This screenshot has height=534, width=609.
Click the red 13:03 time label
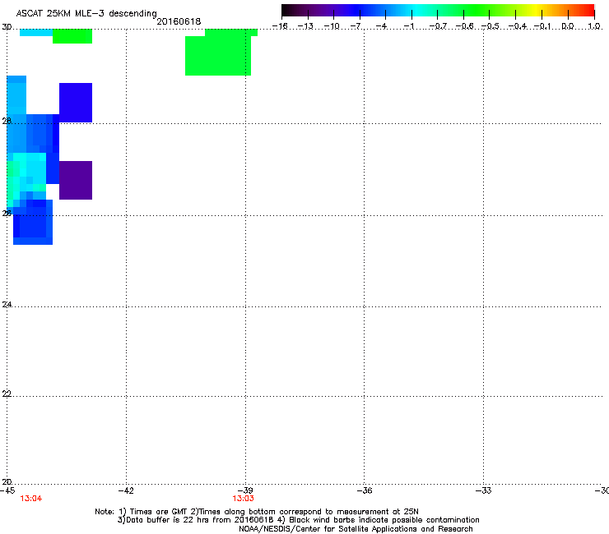pyautogui.click(x=243, y=499)
